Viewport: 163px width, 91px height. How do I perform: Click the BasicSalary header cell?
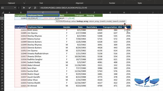94,27
